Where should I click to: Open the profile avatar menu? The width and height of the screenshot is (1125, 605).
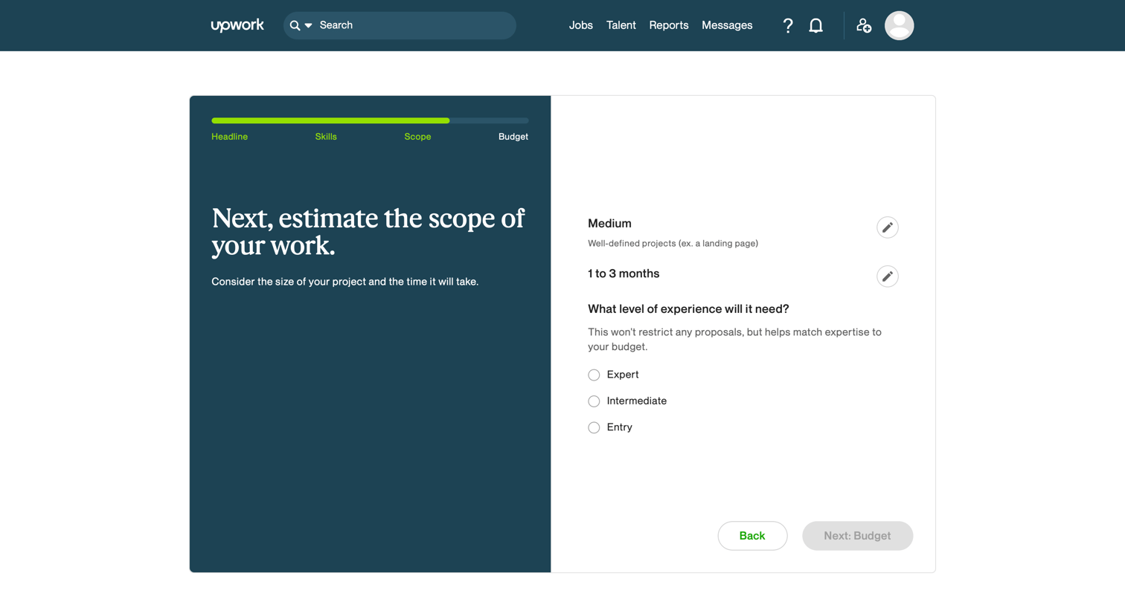pos(899,25)
